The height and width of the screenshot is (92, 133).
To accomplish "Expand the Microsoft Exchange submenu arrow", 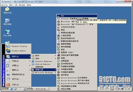I will pos(56,72).
